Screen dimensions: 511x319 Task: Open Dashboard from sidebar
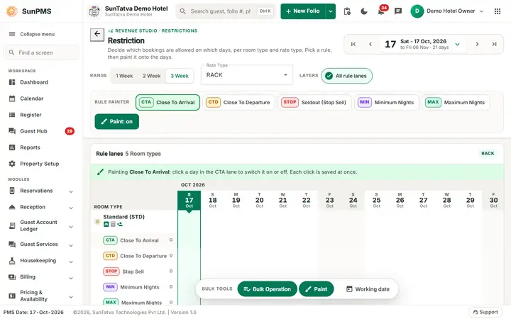[x=40, y=82]
